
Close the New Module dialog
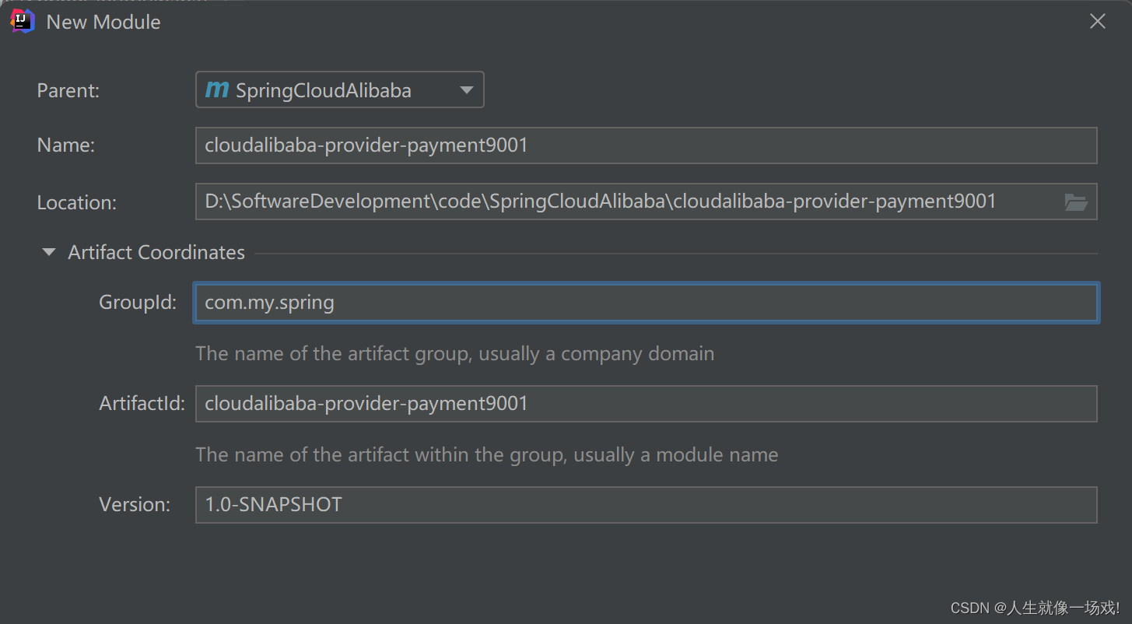(x=1097, y=22)
